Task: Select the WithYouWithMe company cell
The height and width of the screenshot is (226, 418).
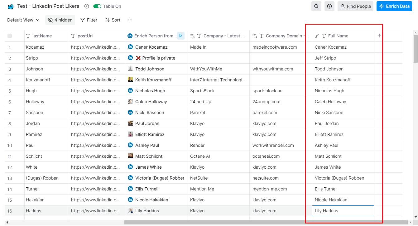Action: click(218, 69)
